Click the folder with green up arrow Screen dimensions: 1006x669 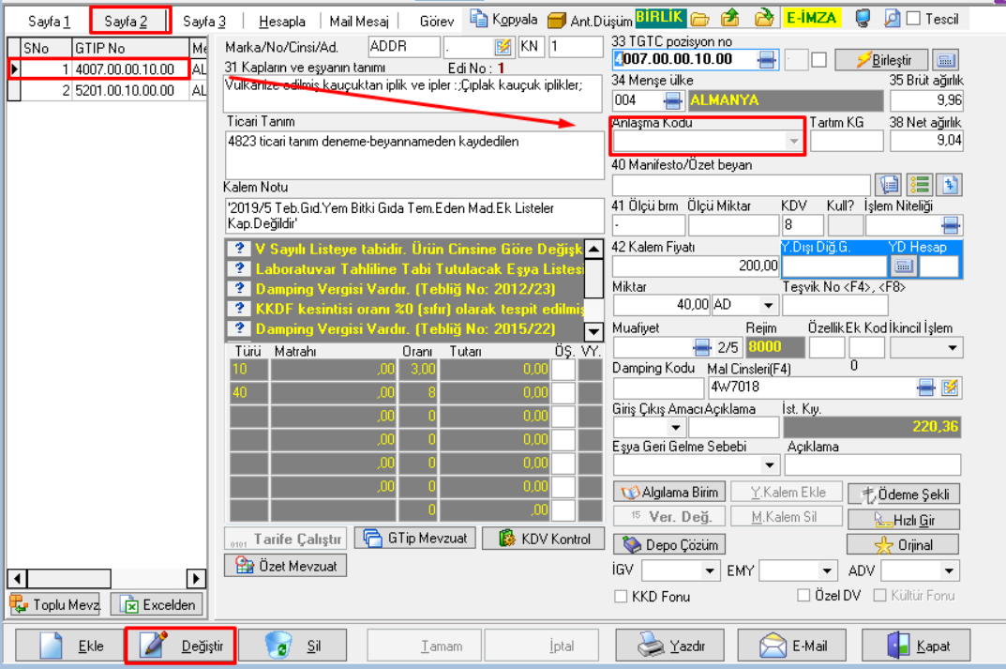(730, 18)
